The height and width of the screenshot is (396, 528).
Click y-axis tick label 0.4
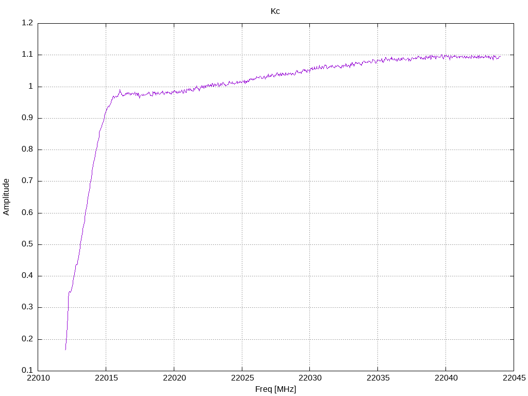27,276
